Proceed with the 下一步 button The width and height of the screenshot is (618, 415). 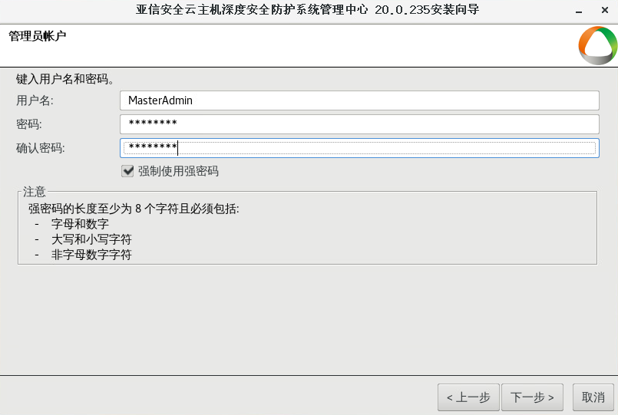coord(532,397)
